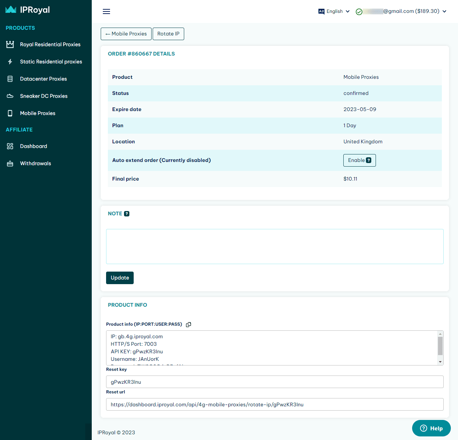
Task: Open Royal Residential Proxies page
Action: 50,44
